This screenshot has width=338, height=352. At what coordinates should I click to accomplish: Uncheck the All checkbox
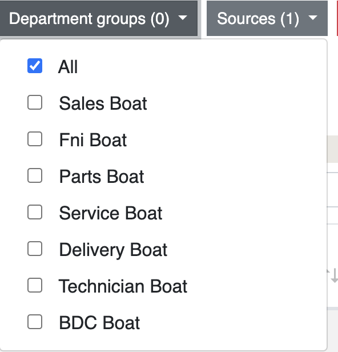[35, 66]
